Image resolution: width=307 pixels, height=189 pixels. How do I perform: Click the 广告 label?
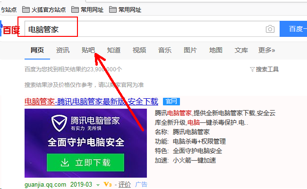(x=141, y=184)
